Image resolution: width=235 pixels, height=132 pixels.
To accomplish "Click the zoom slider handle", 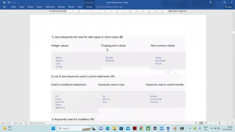I will pyautogui.click(x=220, y=123).
